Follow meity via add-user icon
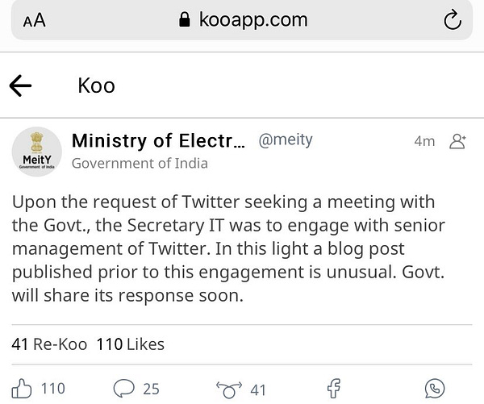The width and height of the screenshot is (484, 404). point(457,141)
